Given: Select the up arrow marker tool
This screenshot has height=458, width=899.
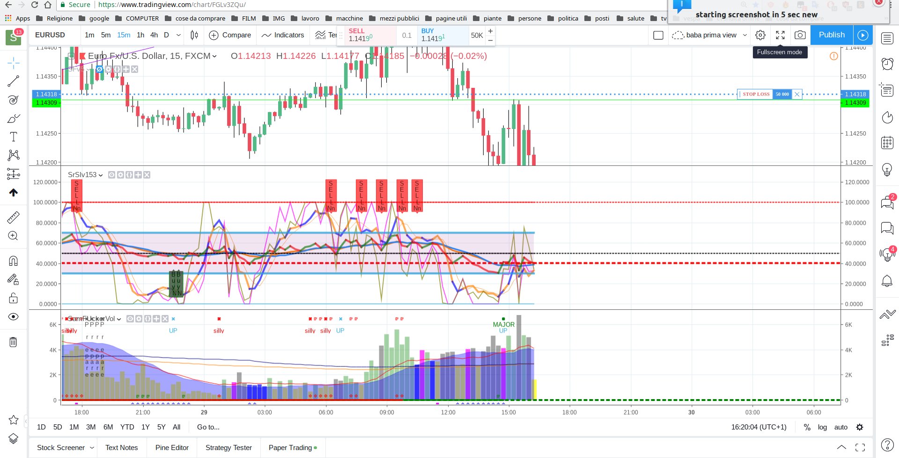Looking at the screenshot, I should [x=14, y=193].
